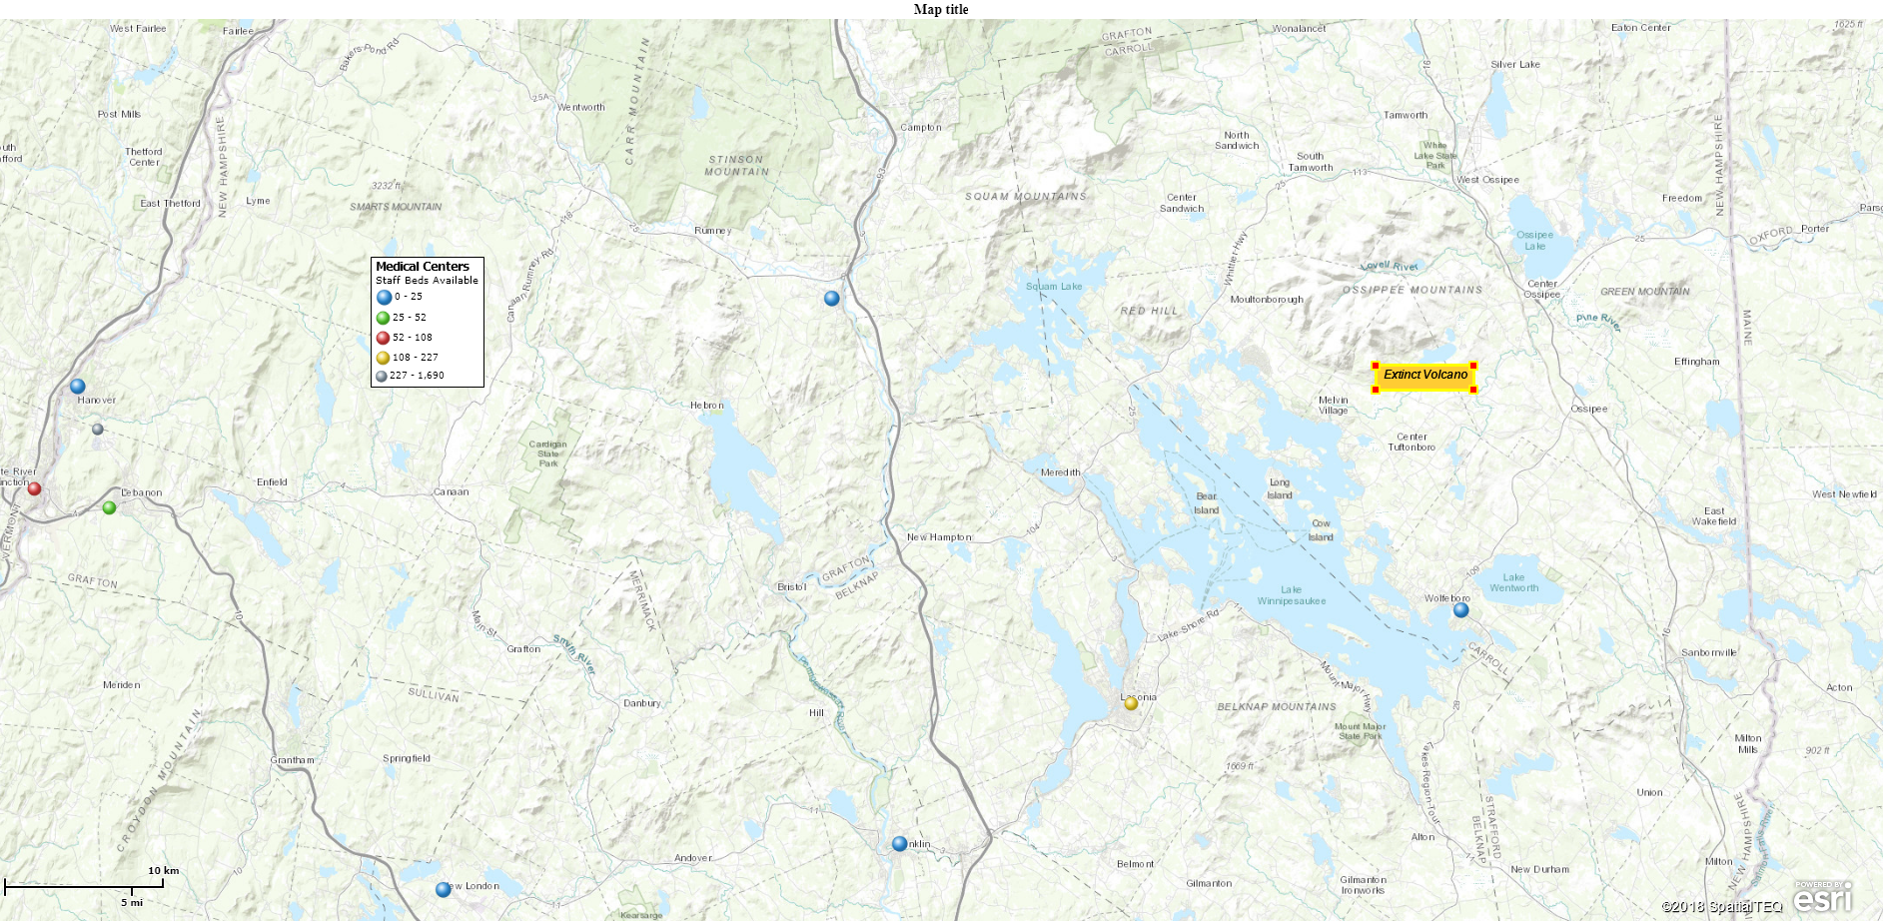Click the red 52 - 108 legend swatch
The image size is (1883, 921).
click(383, 338)
